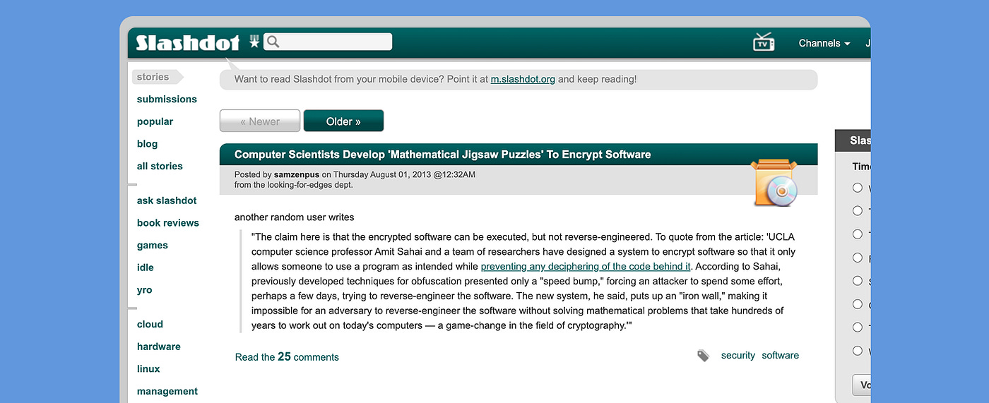Open submissions in the sidebar

click(x=167, y=99)
